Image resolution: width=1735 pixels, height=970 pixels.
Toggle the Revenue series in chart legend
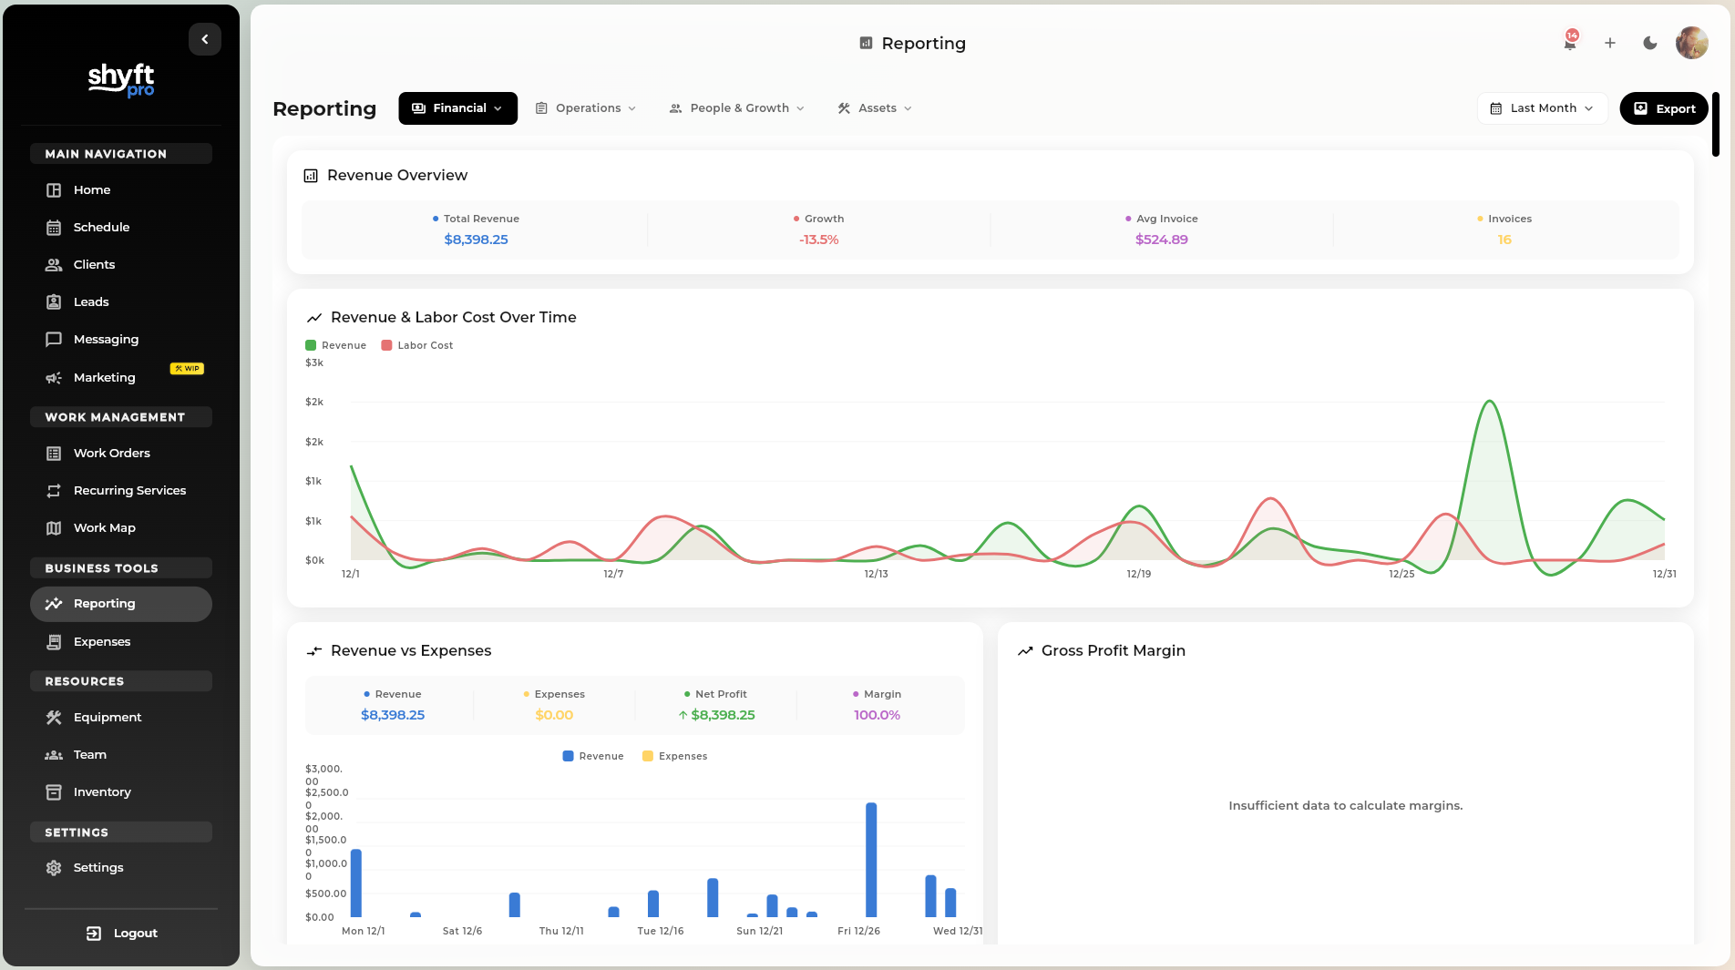pos(335,345)
